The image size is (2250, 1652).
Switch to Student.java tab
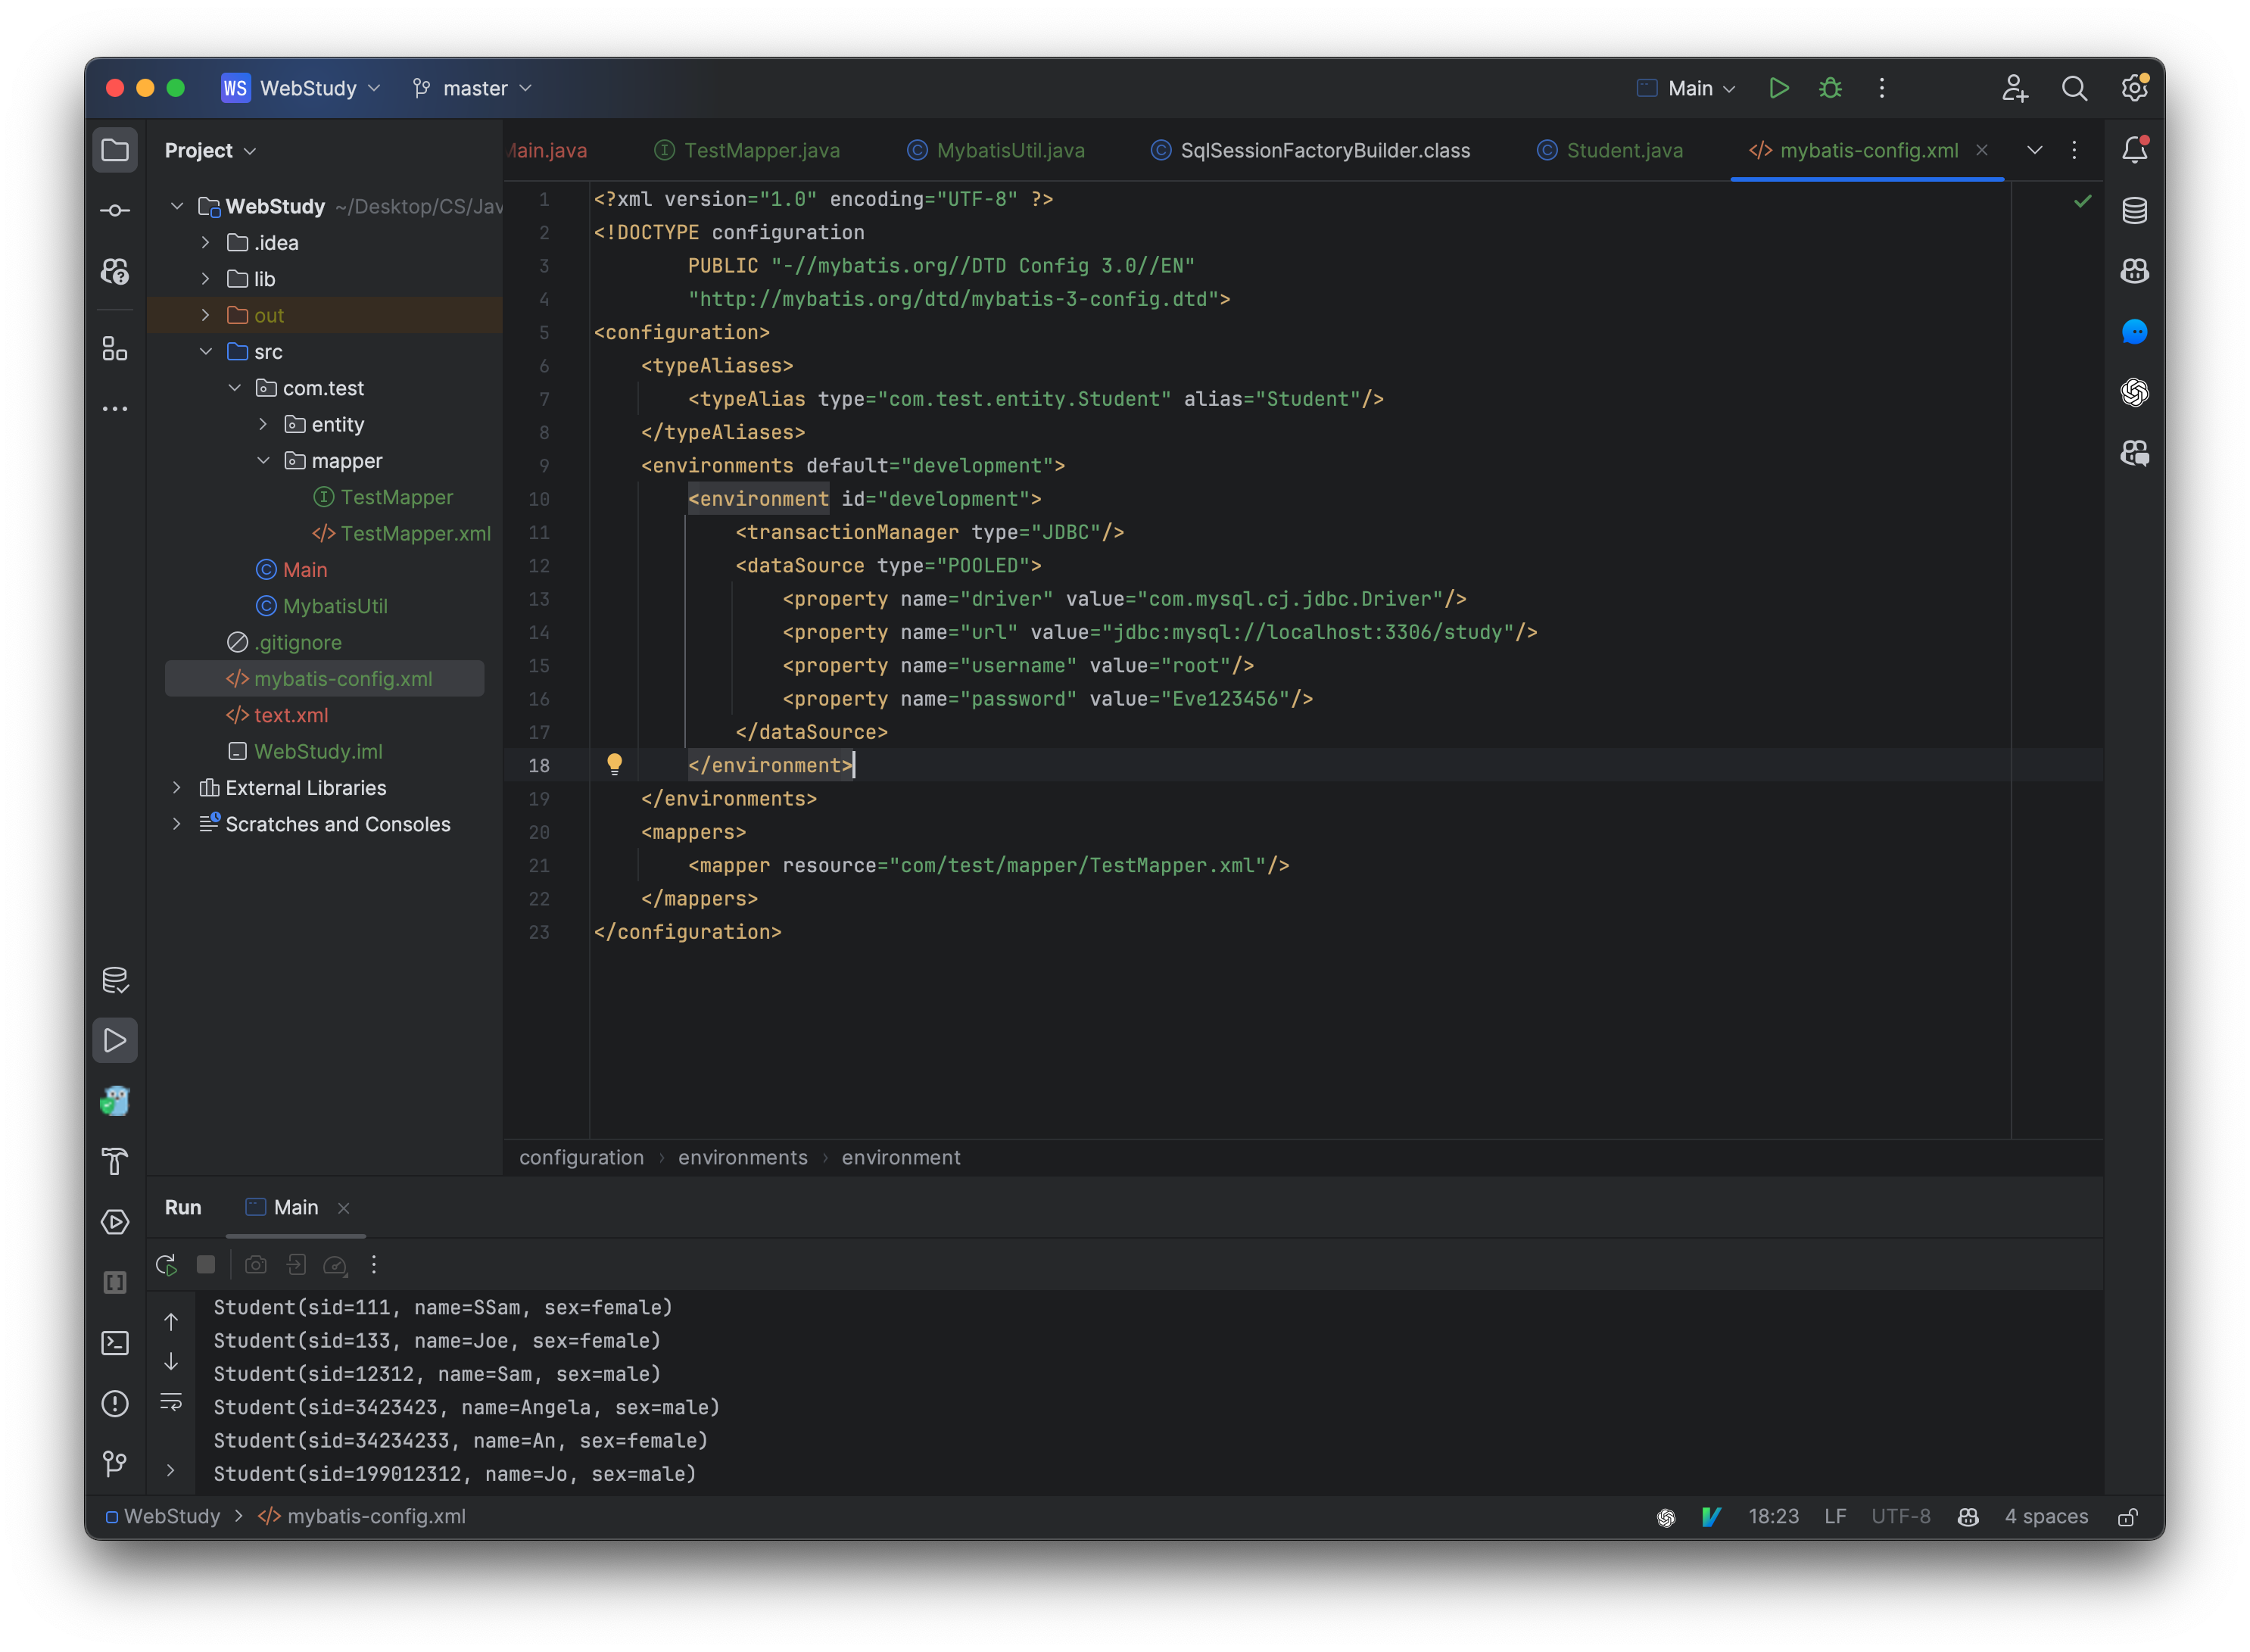[1621, 150]
